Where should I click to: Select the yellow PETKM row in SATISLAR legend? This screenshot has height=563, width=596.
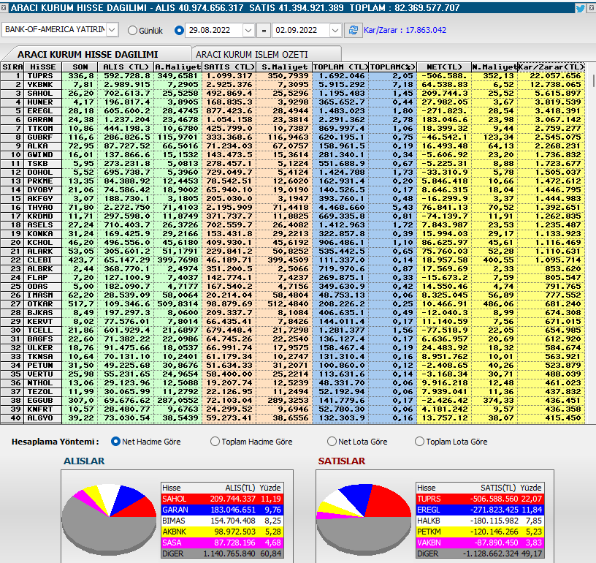[480, 532]
